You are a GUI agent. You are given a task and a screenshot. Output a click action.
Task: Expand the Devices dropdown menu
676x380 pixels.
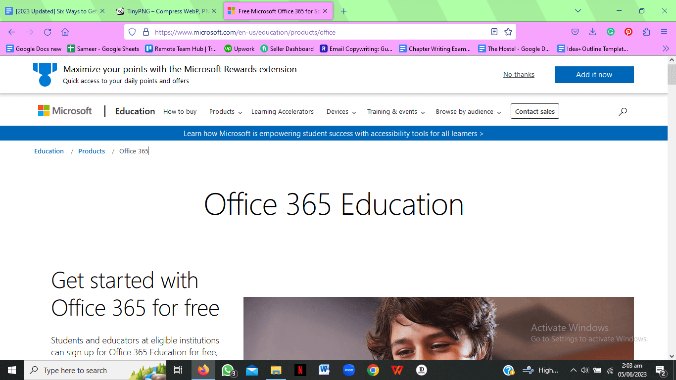click(x=341, y=112)
